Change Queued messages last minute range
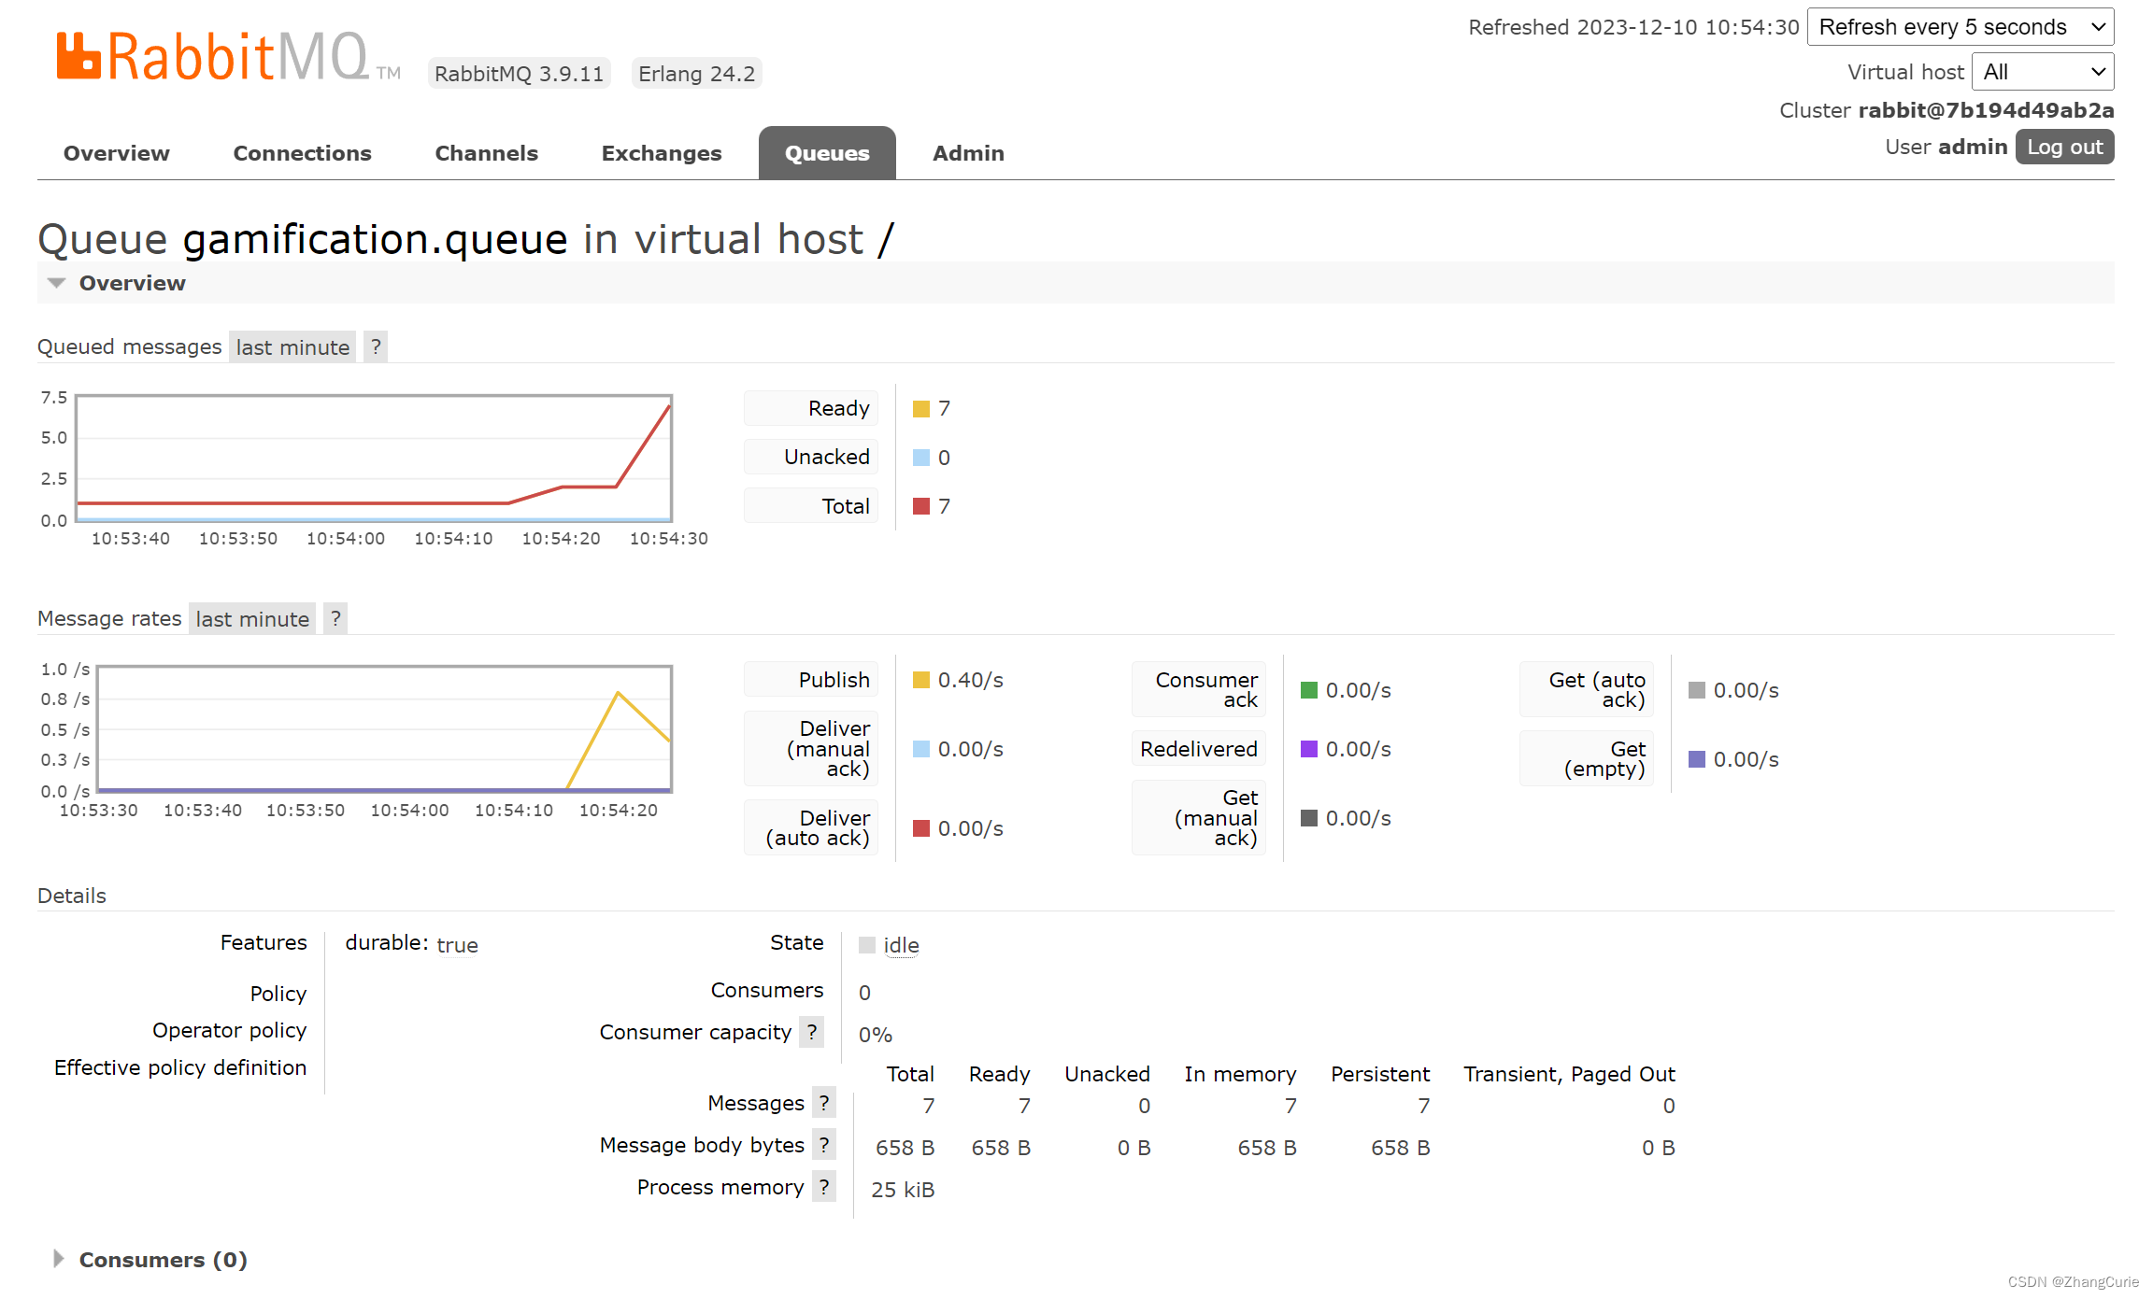This screenshot has height=1299, width=2153. coord(292,347)
